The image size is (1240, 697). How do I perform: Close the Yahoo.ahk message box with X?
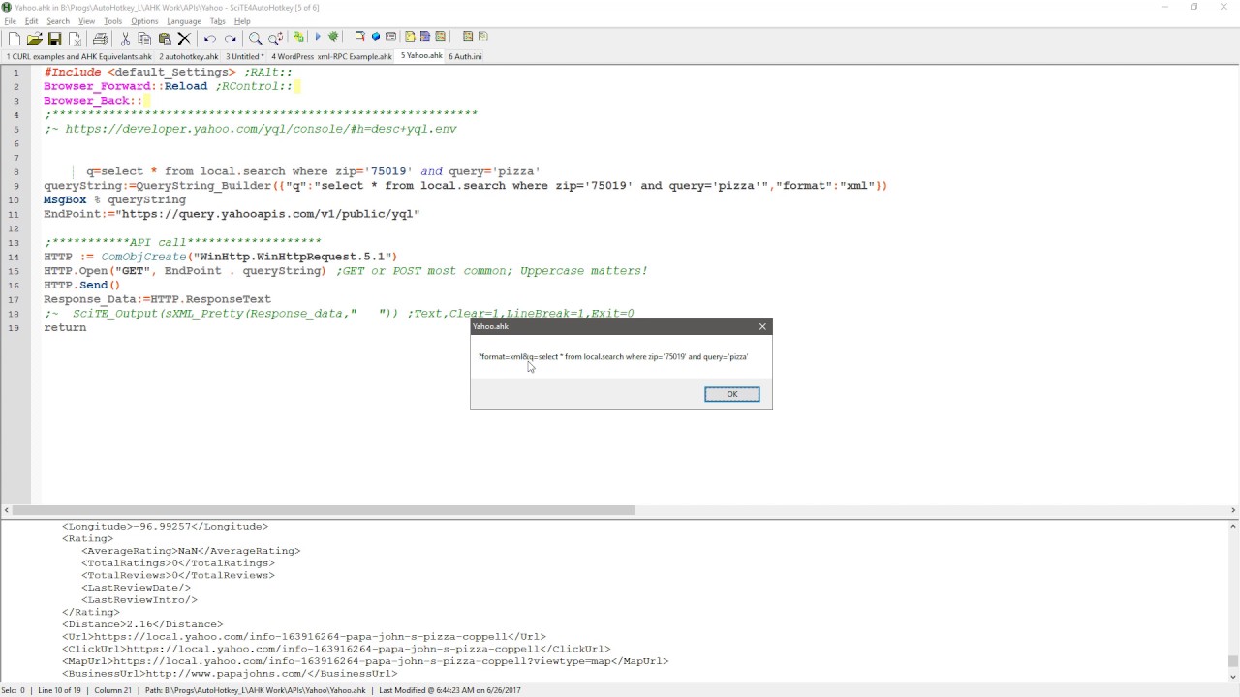tap(762, 326)
